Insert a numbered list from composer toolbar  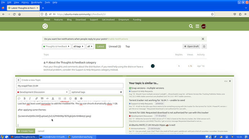[65, 98]
